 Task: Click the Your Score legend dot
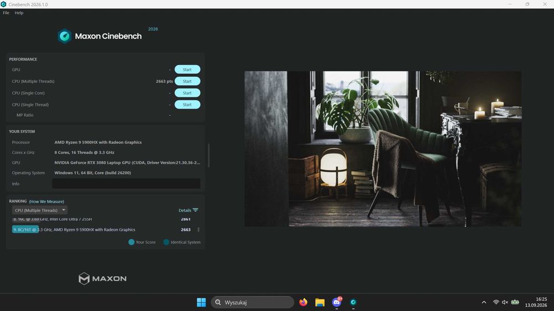[131, 242]
